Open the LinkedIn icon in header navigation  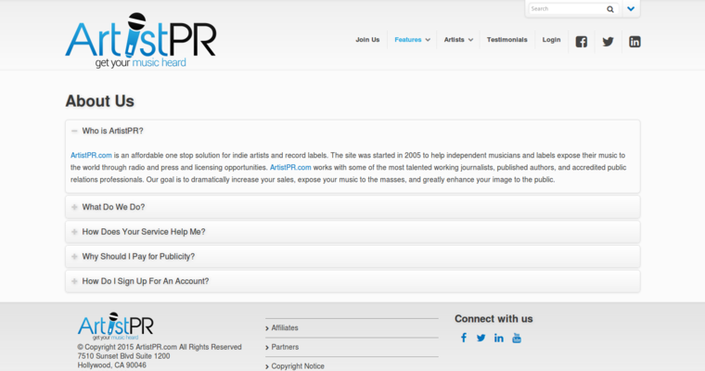click(634, 42)
